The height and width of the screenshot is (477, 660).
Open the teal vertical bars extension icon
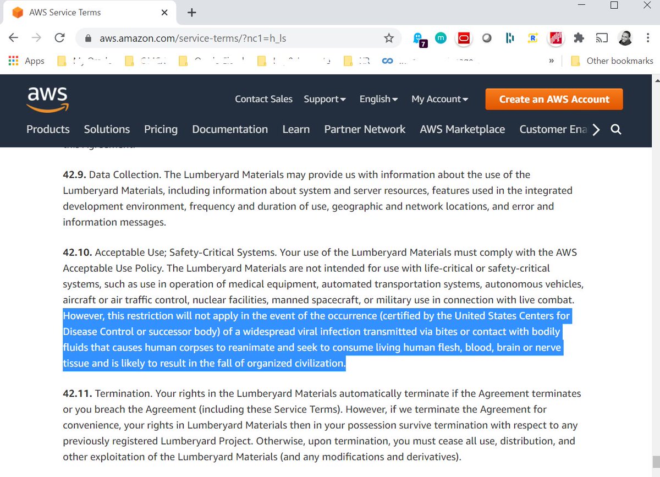(510, 38)
